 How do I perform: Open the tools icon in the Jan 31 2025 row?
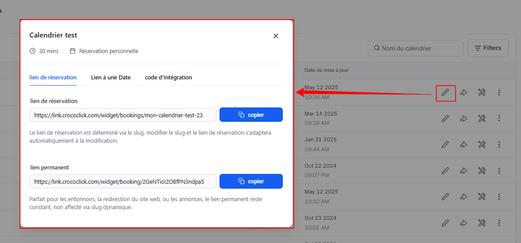pos(482,144)
